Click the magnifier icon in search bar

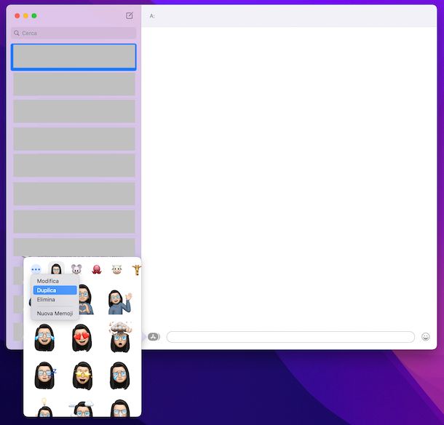coord(17,33)
